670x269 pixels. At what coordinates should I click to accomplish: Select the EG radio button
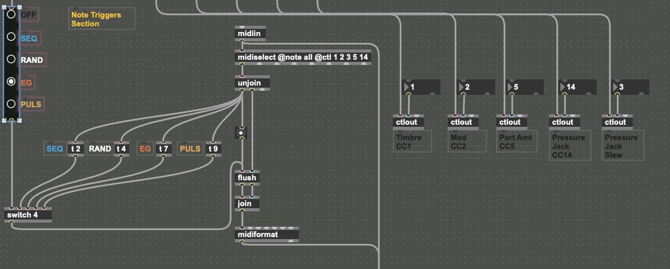(11, 81)
